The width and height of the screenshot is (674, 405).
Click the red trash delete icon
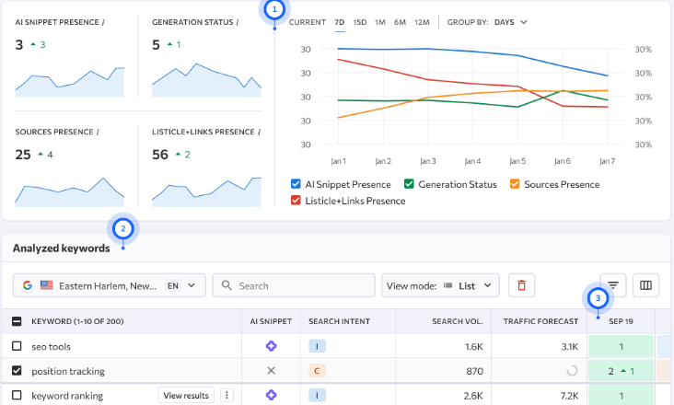click(x=521, y=286)
